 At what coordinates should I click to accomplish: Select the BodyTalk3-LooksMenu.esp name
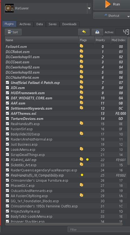coord(32,216)
